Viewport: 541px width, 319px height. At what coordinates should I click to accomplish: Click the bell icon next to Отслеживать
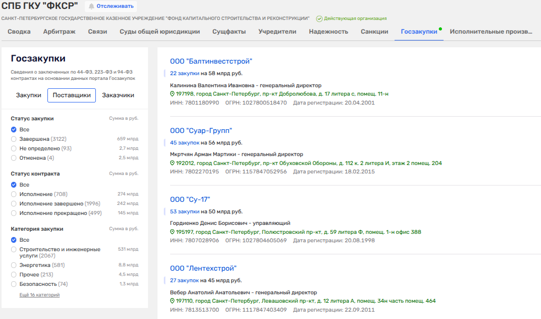[x=92, y=7]
